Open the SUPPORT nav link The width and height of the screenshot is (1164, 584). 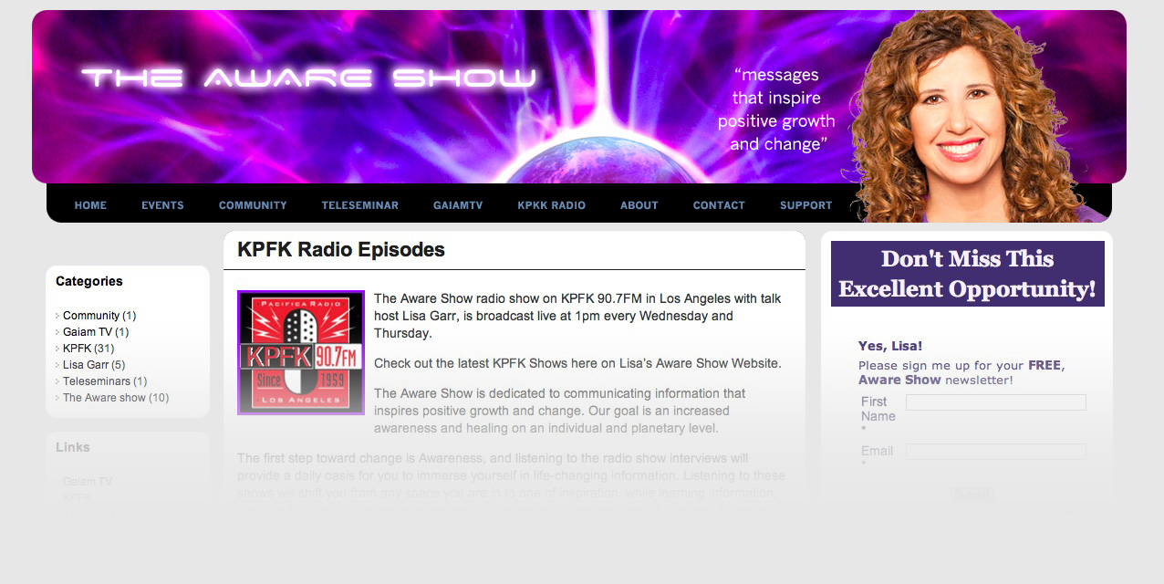[805, 205]
